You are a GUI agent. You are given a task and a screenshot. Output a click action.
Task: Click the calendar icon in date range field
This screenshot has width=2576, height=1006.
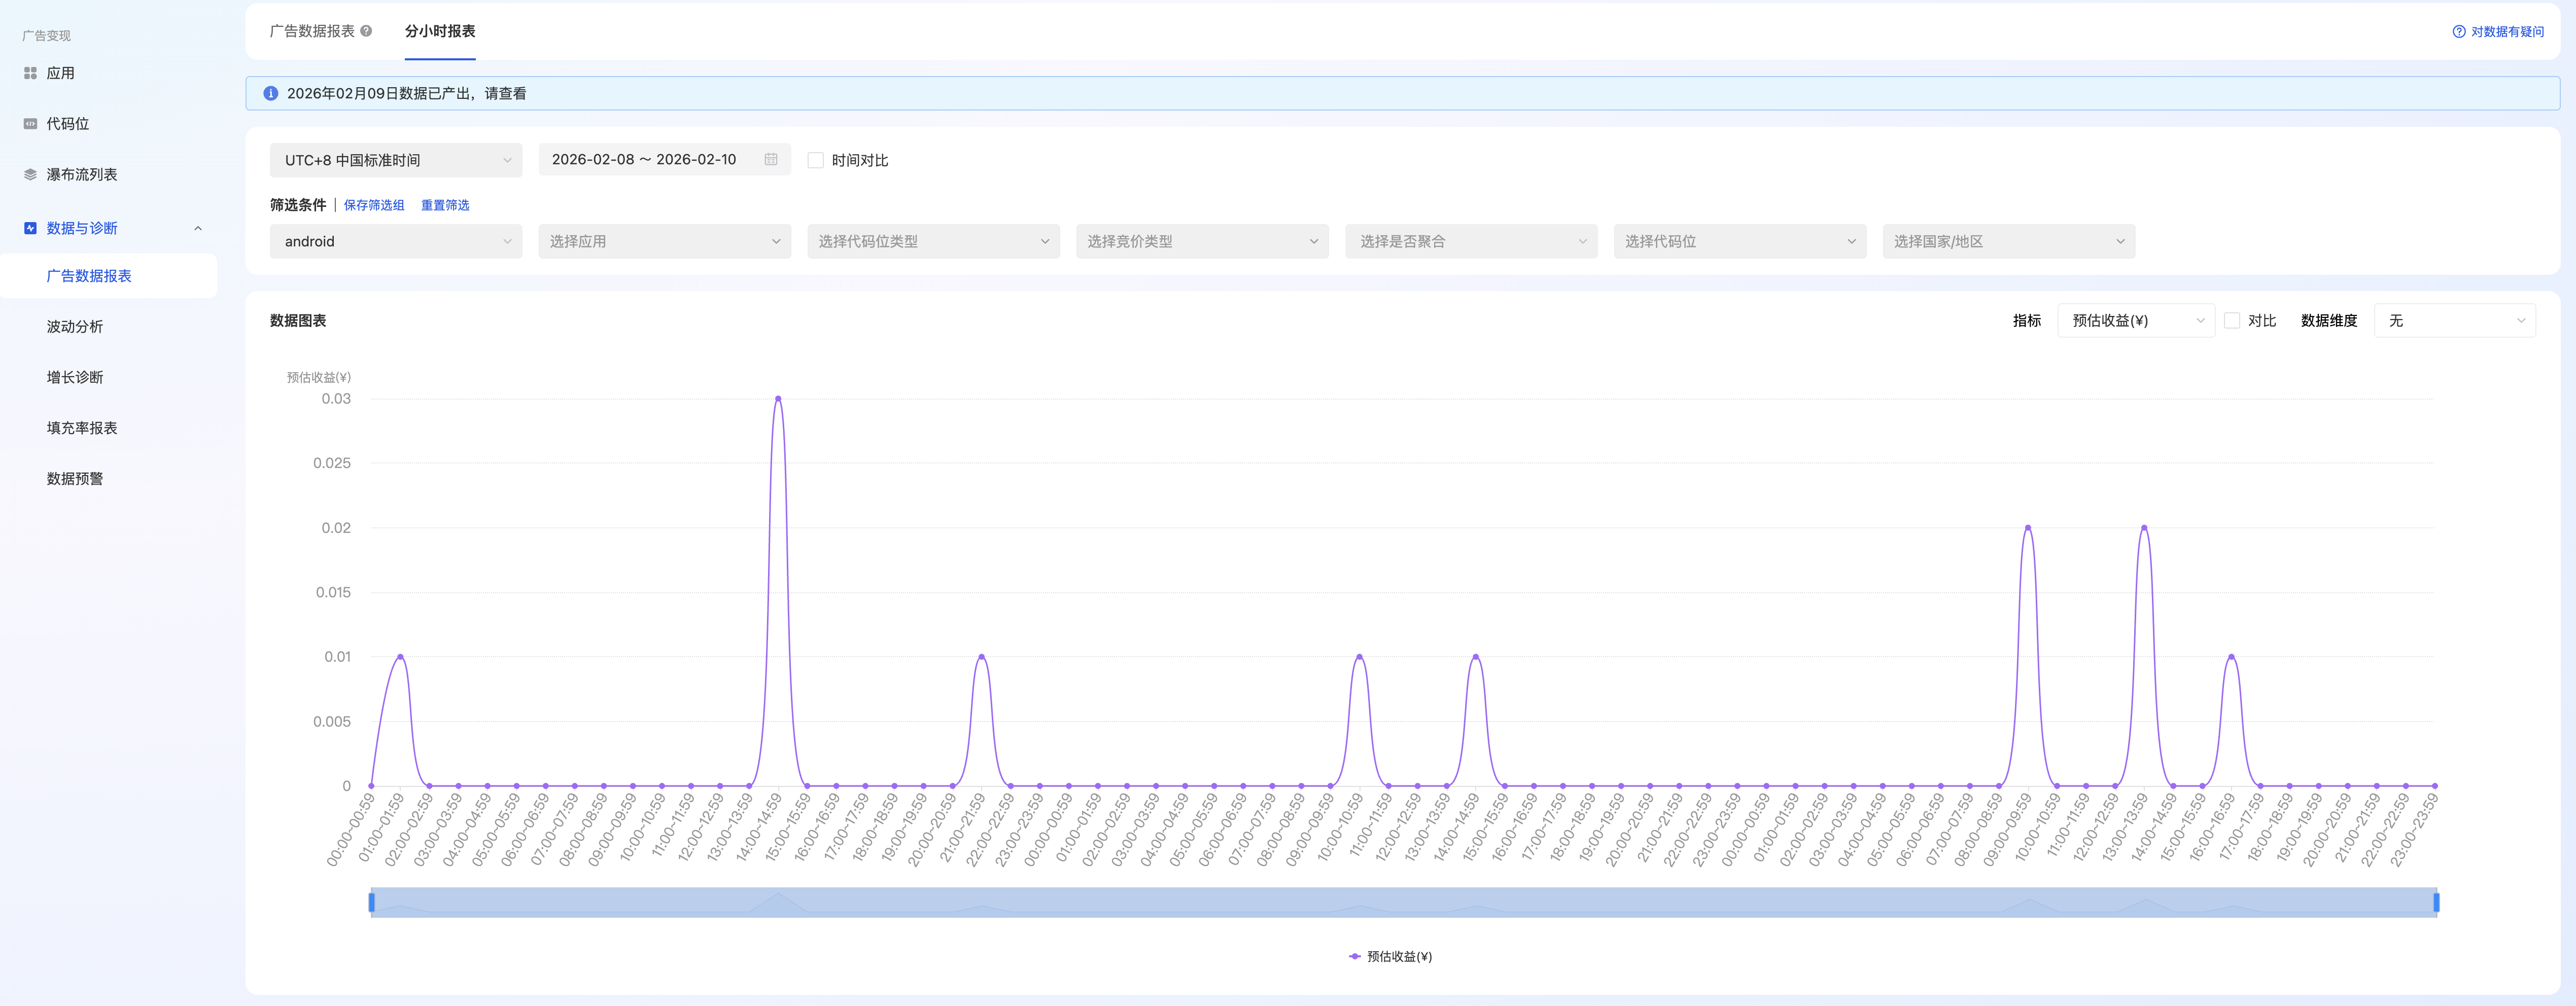coord(771,160)
